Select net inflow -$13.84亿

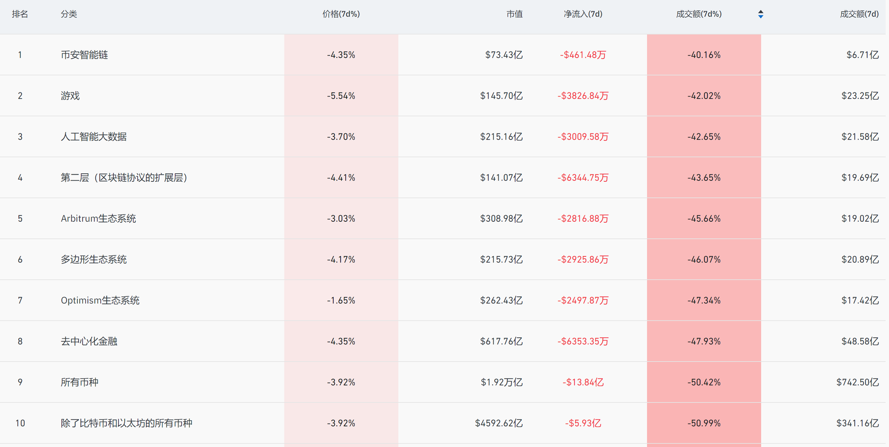(583, 382)
